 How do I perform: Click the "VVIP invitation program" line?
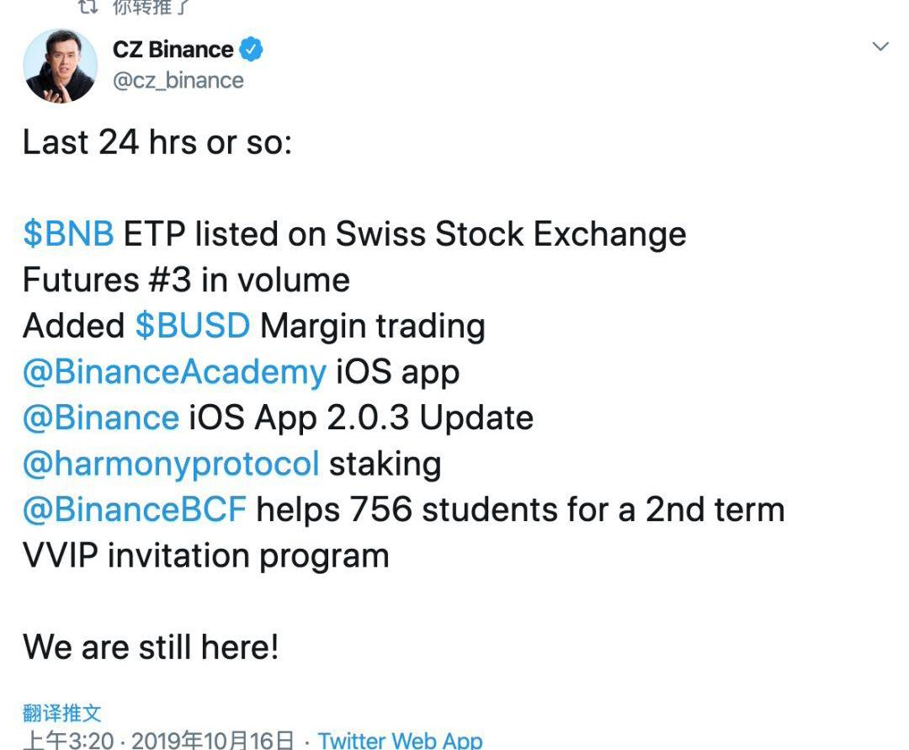pyautogui.click(x=205, y=556)
